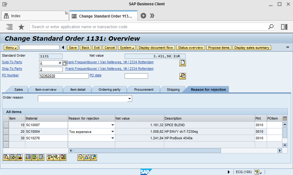Click the notepad with pen icon
The height and width of the screenshot is (175, 293).
pyautogui.click(x=94, y=157)
